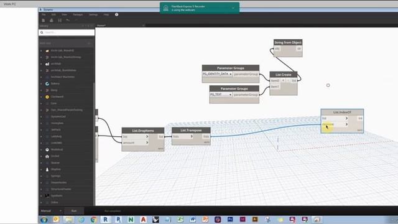398x224 pixels.
Task: Open the Manual run mode dropdown
Action: [x=51, y=211]
